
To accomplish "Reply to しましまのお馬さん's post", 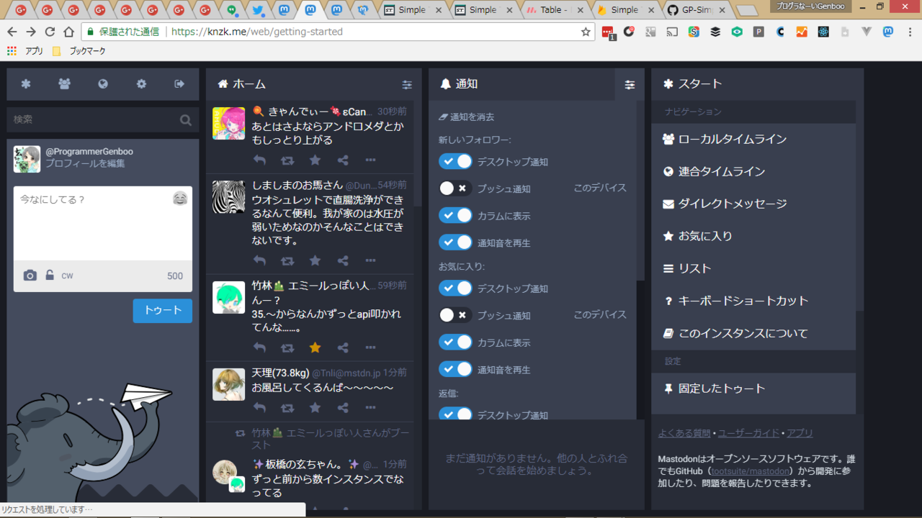I will pos(260,260).
